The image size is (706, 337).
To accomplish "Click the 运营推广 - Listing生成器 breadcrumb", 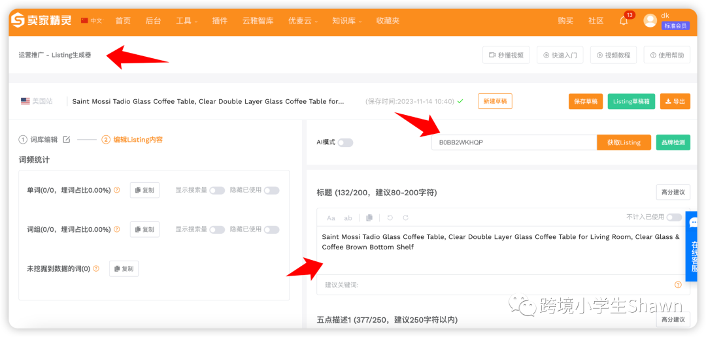I will click(55, 55).
